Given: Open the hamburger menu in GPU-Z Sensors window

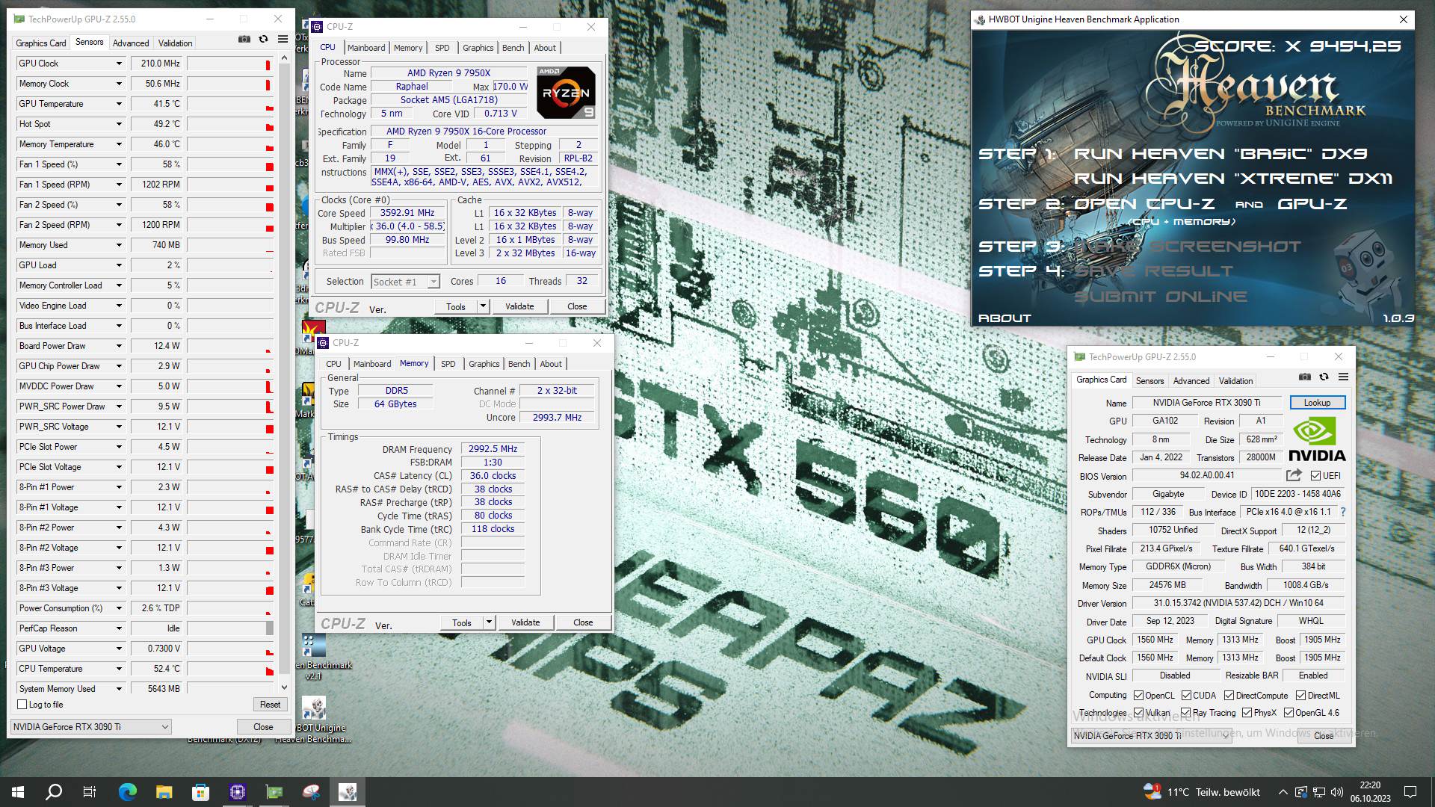Looking at the screenshot, I should point(283,40).
